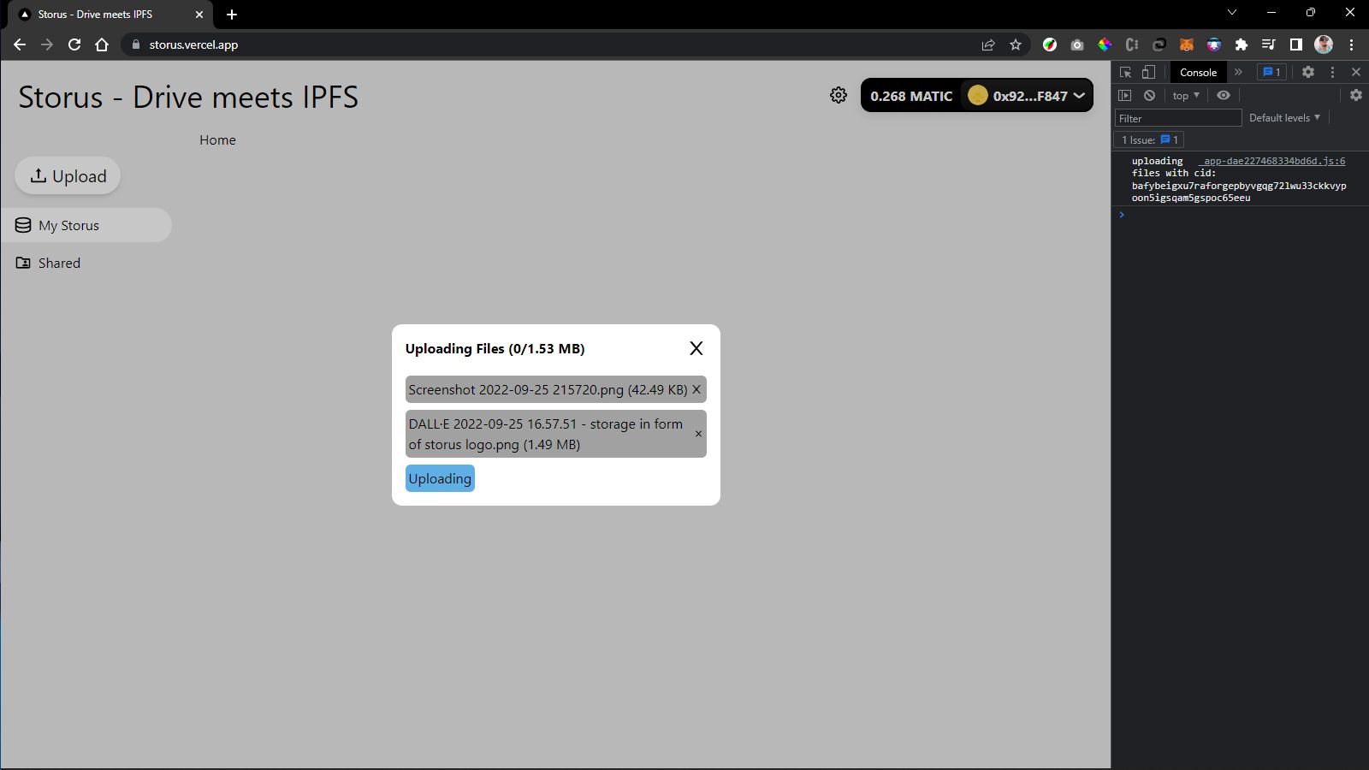Go forward in browser history
The image size is (1369, 770).
point(47,44)
